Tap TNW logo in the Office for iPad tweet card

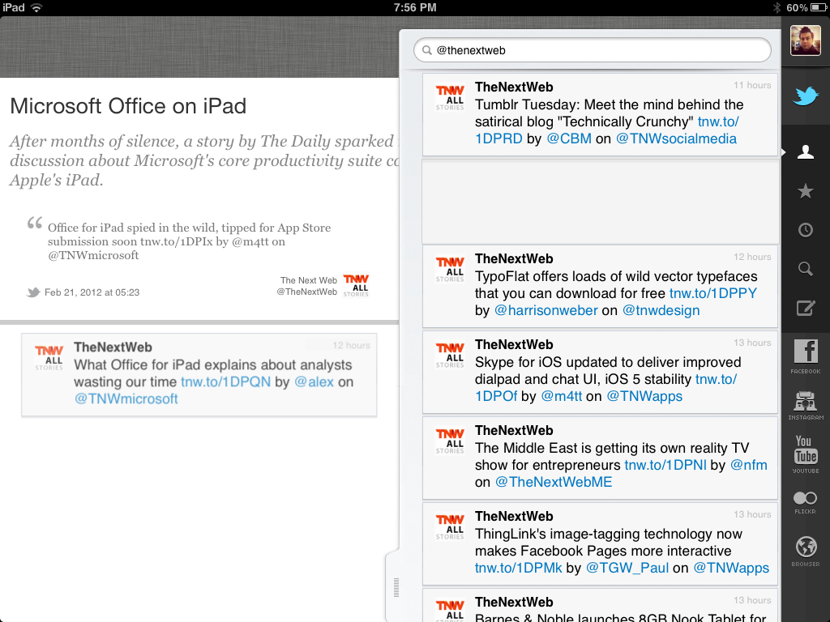click(49, 357)
